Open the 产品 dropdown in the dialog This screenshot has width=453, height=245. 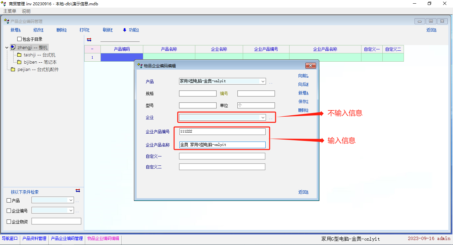click(x=263, y=81)
